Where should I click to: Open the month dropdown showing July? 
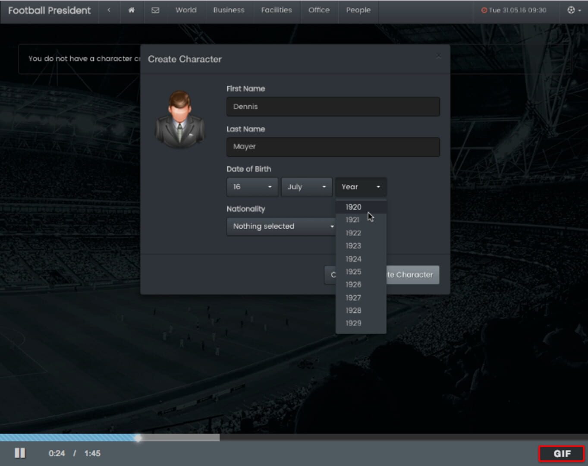tap(307, 187)
